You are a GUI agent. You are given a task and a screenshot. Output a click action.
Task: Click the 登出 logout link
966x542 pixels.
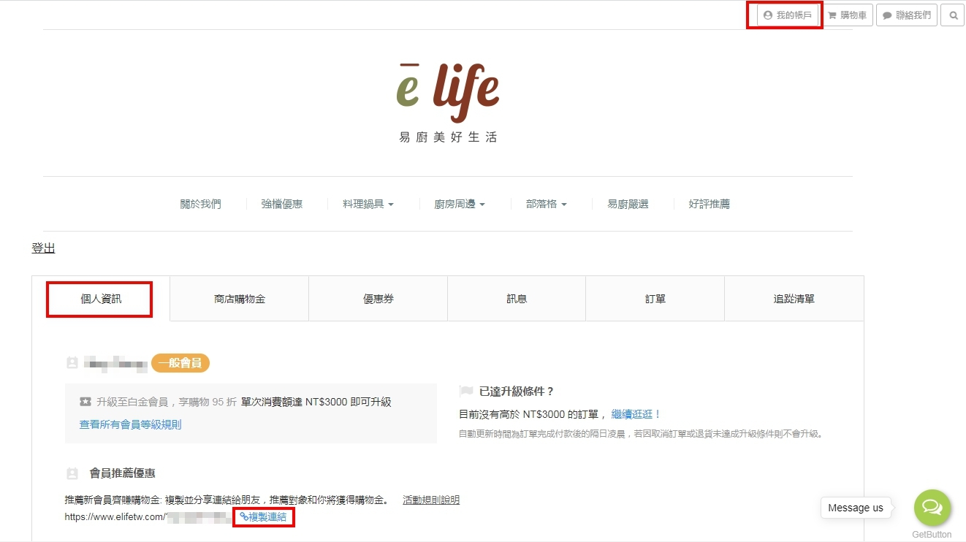tap(43, 248)
